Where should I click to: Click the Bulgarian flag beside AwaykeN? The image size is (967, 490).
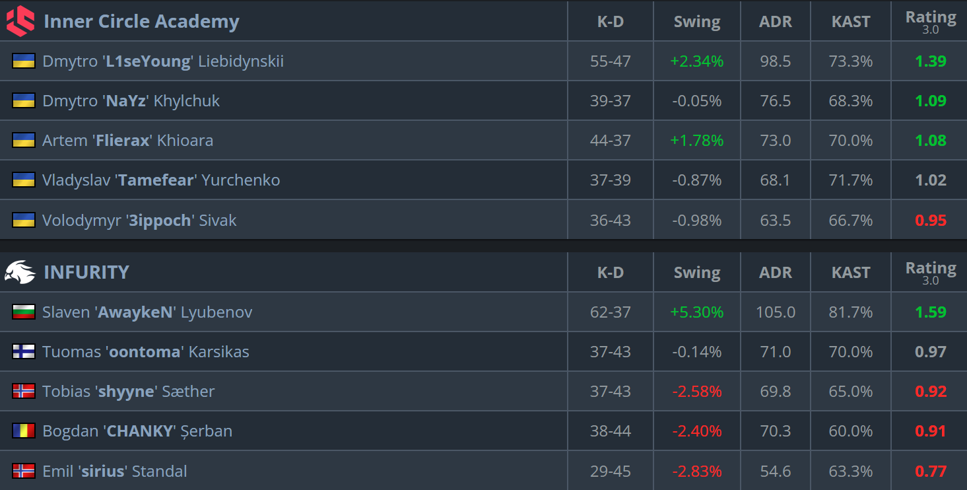click(x=24, y=312)
